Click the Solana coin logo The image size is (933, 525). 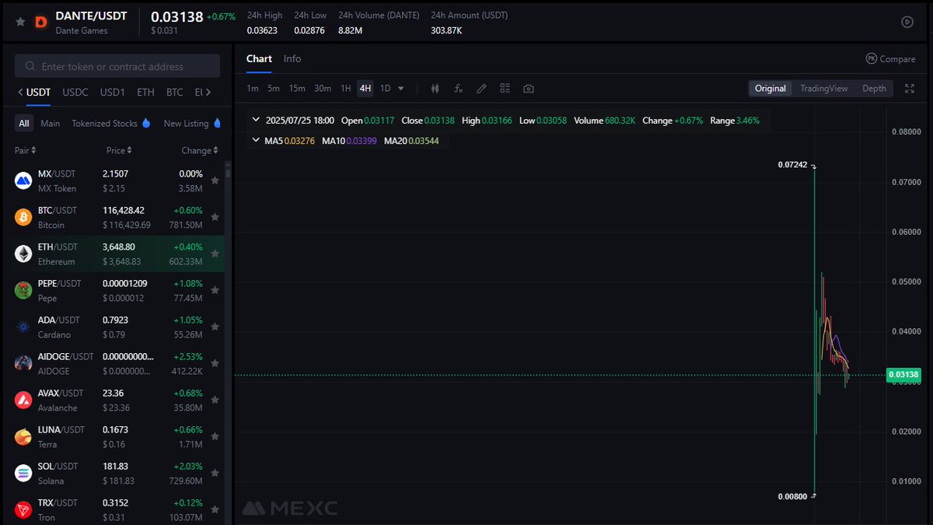[23, 473]
